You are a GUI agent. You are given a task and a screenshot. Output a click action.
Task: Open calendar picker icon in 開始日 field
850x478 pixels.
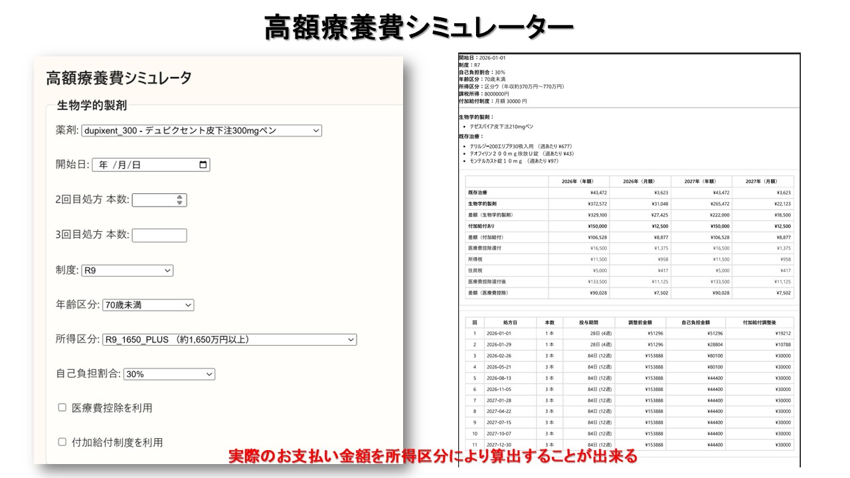(203, 165)
